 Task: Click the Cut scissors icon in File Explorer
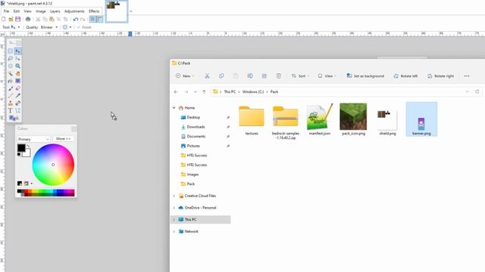207,76
